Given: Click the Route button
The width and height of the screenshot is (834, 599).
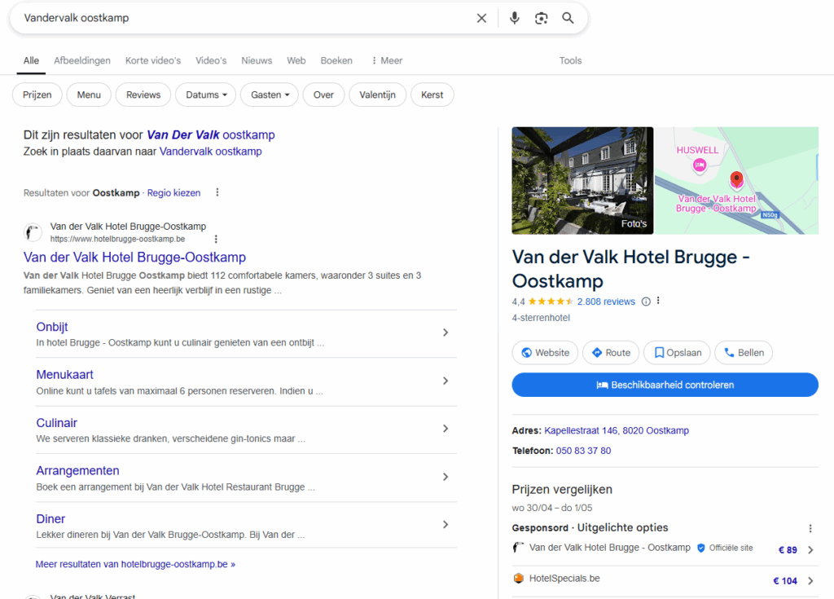Looking at the screenshot, I should 611,353.
